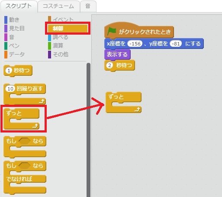This screenshot has width=222, height=197.
Task: Click the loop arrow on palette ずっと block
Action: point(35,126)
